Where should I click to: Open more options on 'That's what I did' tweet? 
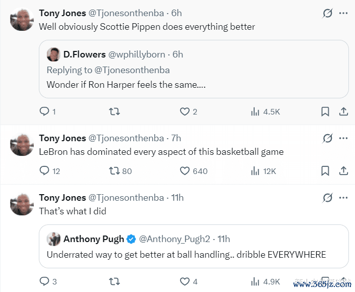point(343,198)
